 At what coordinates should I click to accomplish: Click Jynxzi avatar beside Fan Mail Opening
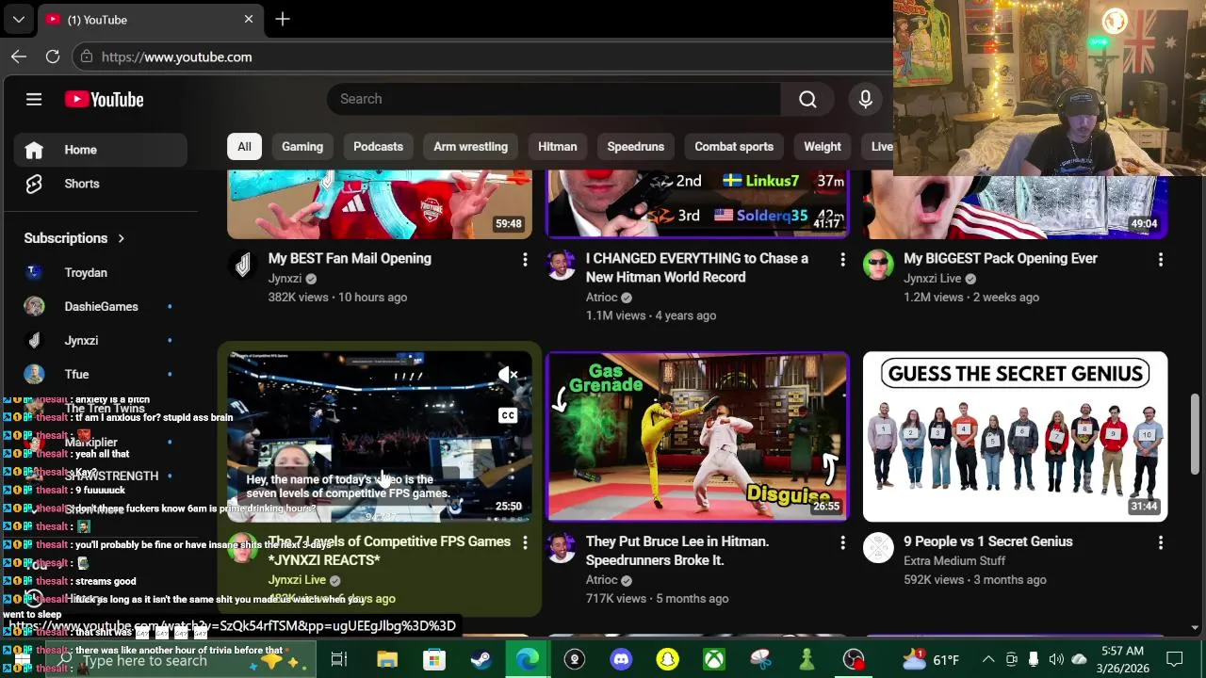click(243, 265)
